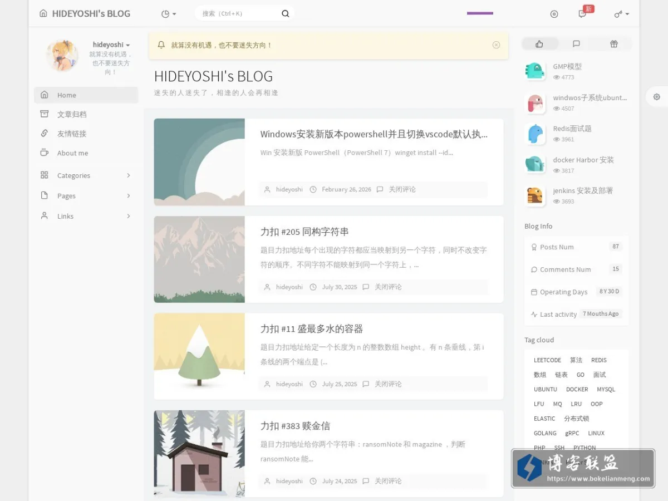Click the archive box icon beside 文章归档
The image size is (668, 501).
(x=45, y=114)
